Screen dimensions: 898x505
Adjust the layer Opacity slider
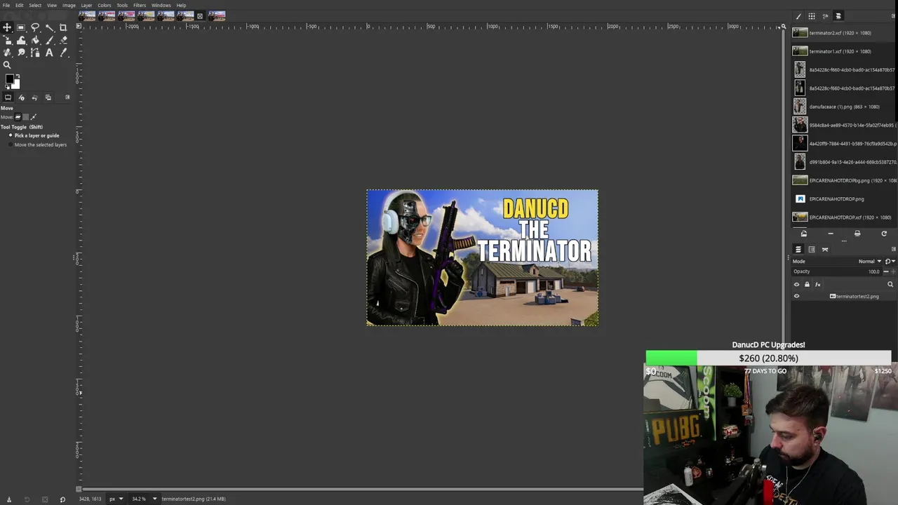[836, 271]
